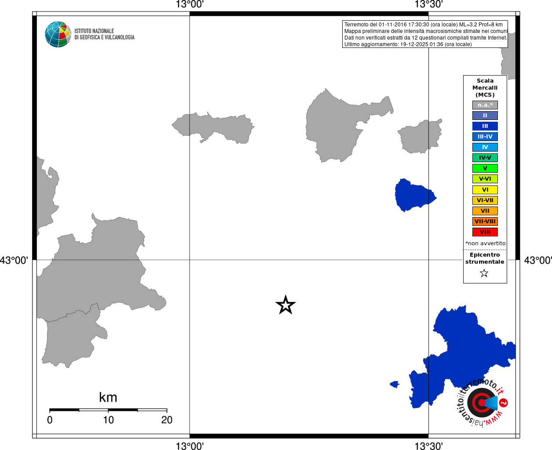Select the green V intensity legend swatch

click(485, 168)
